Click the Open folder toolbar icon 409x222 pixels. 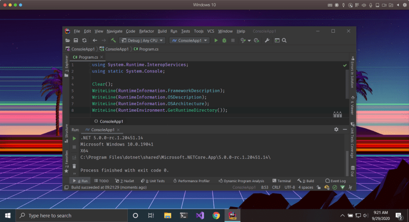67,40
